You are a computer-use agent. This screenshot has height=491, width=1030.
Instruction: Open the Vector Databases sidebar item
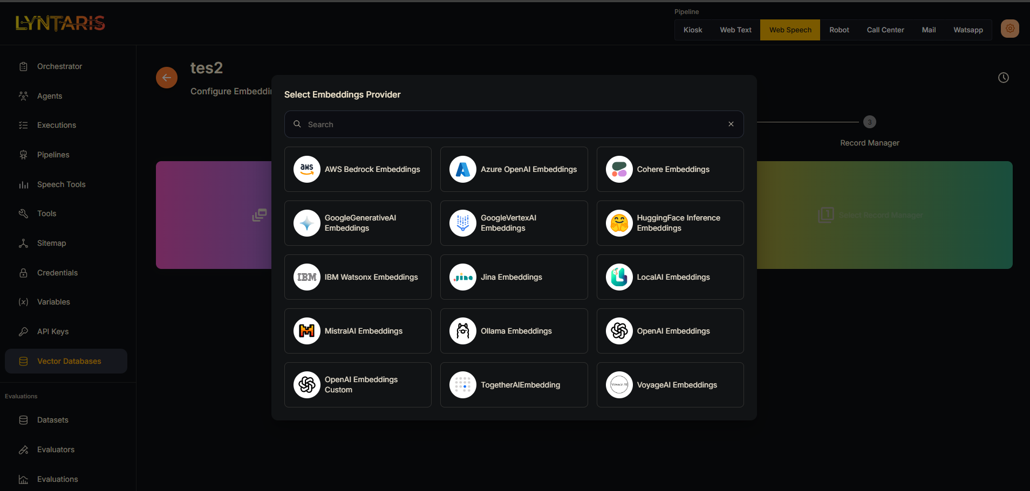point(69,361)
